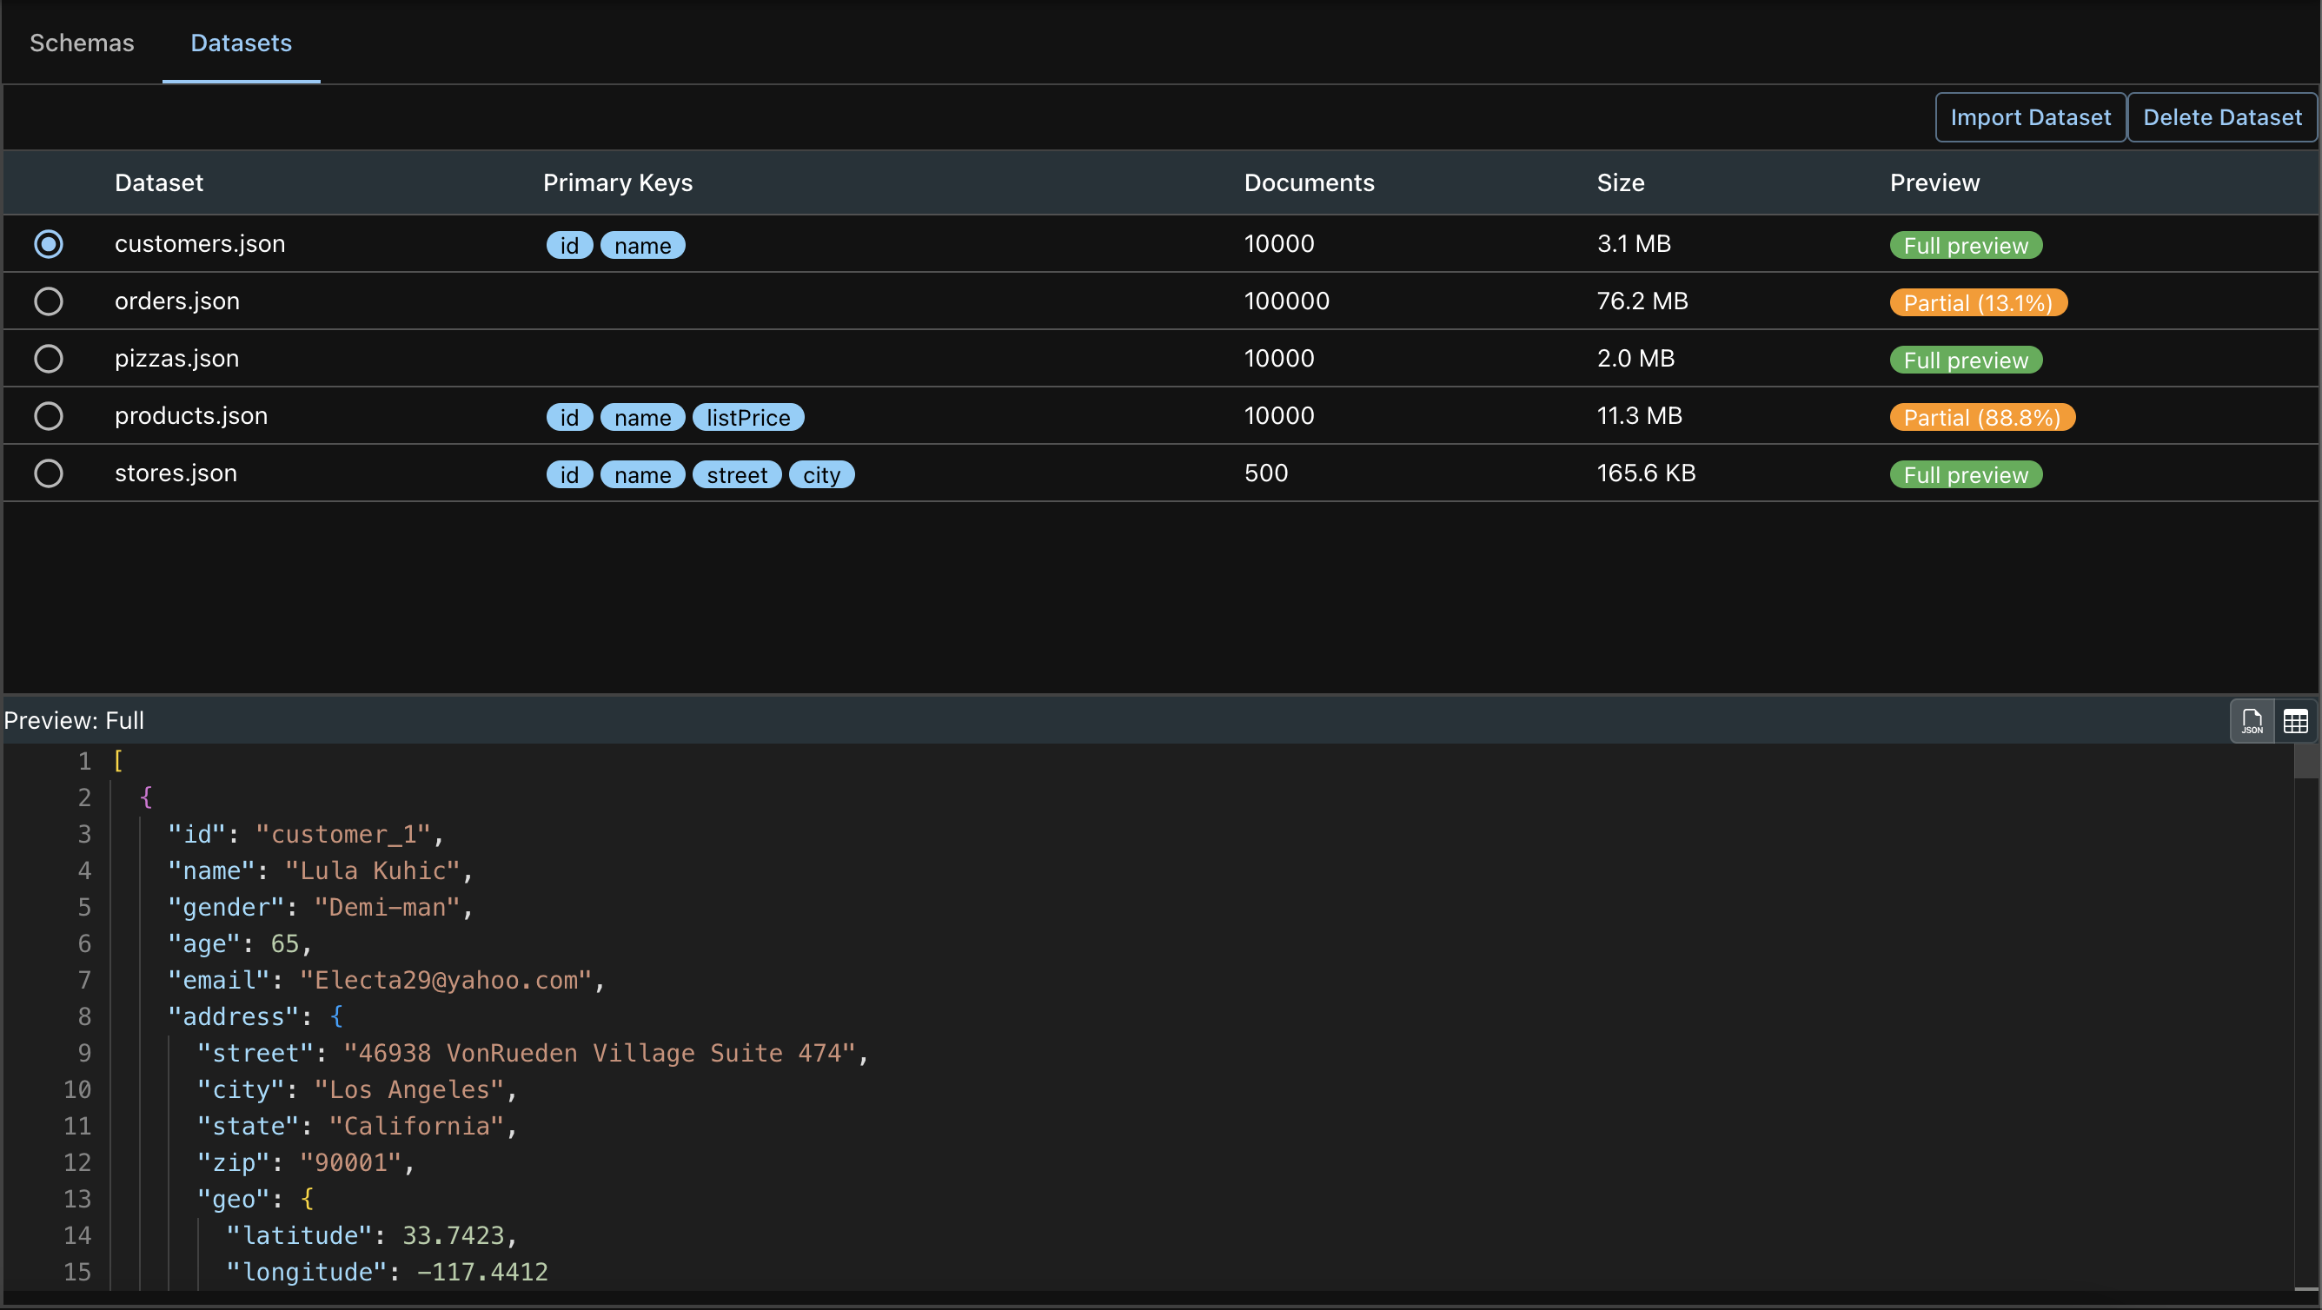
Task: Select the products.json radio button
Action: point(48,414)
